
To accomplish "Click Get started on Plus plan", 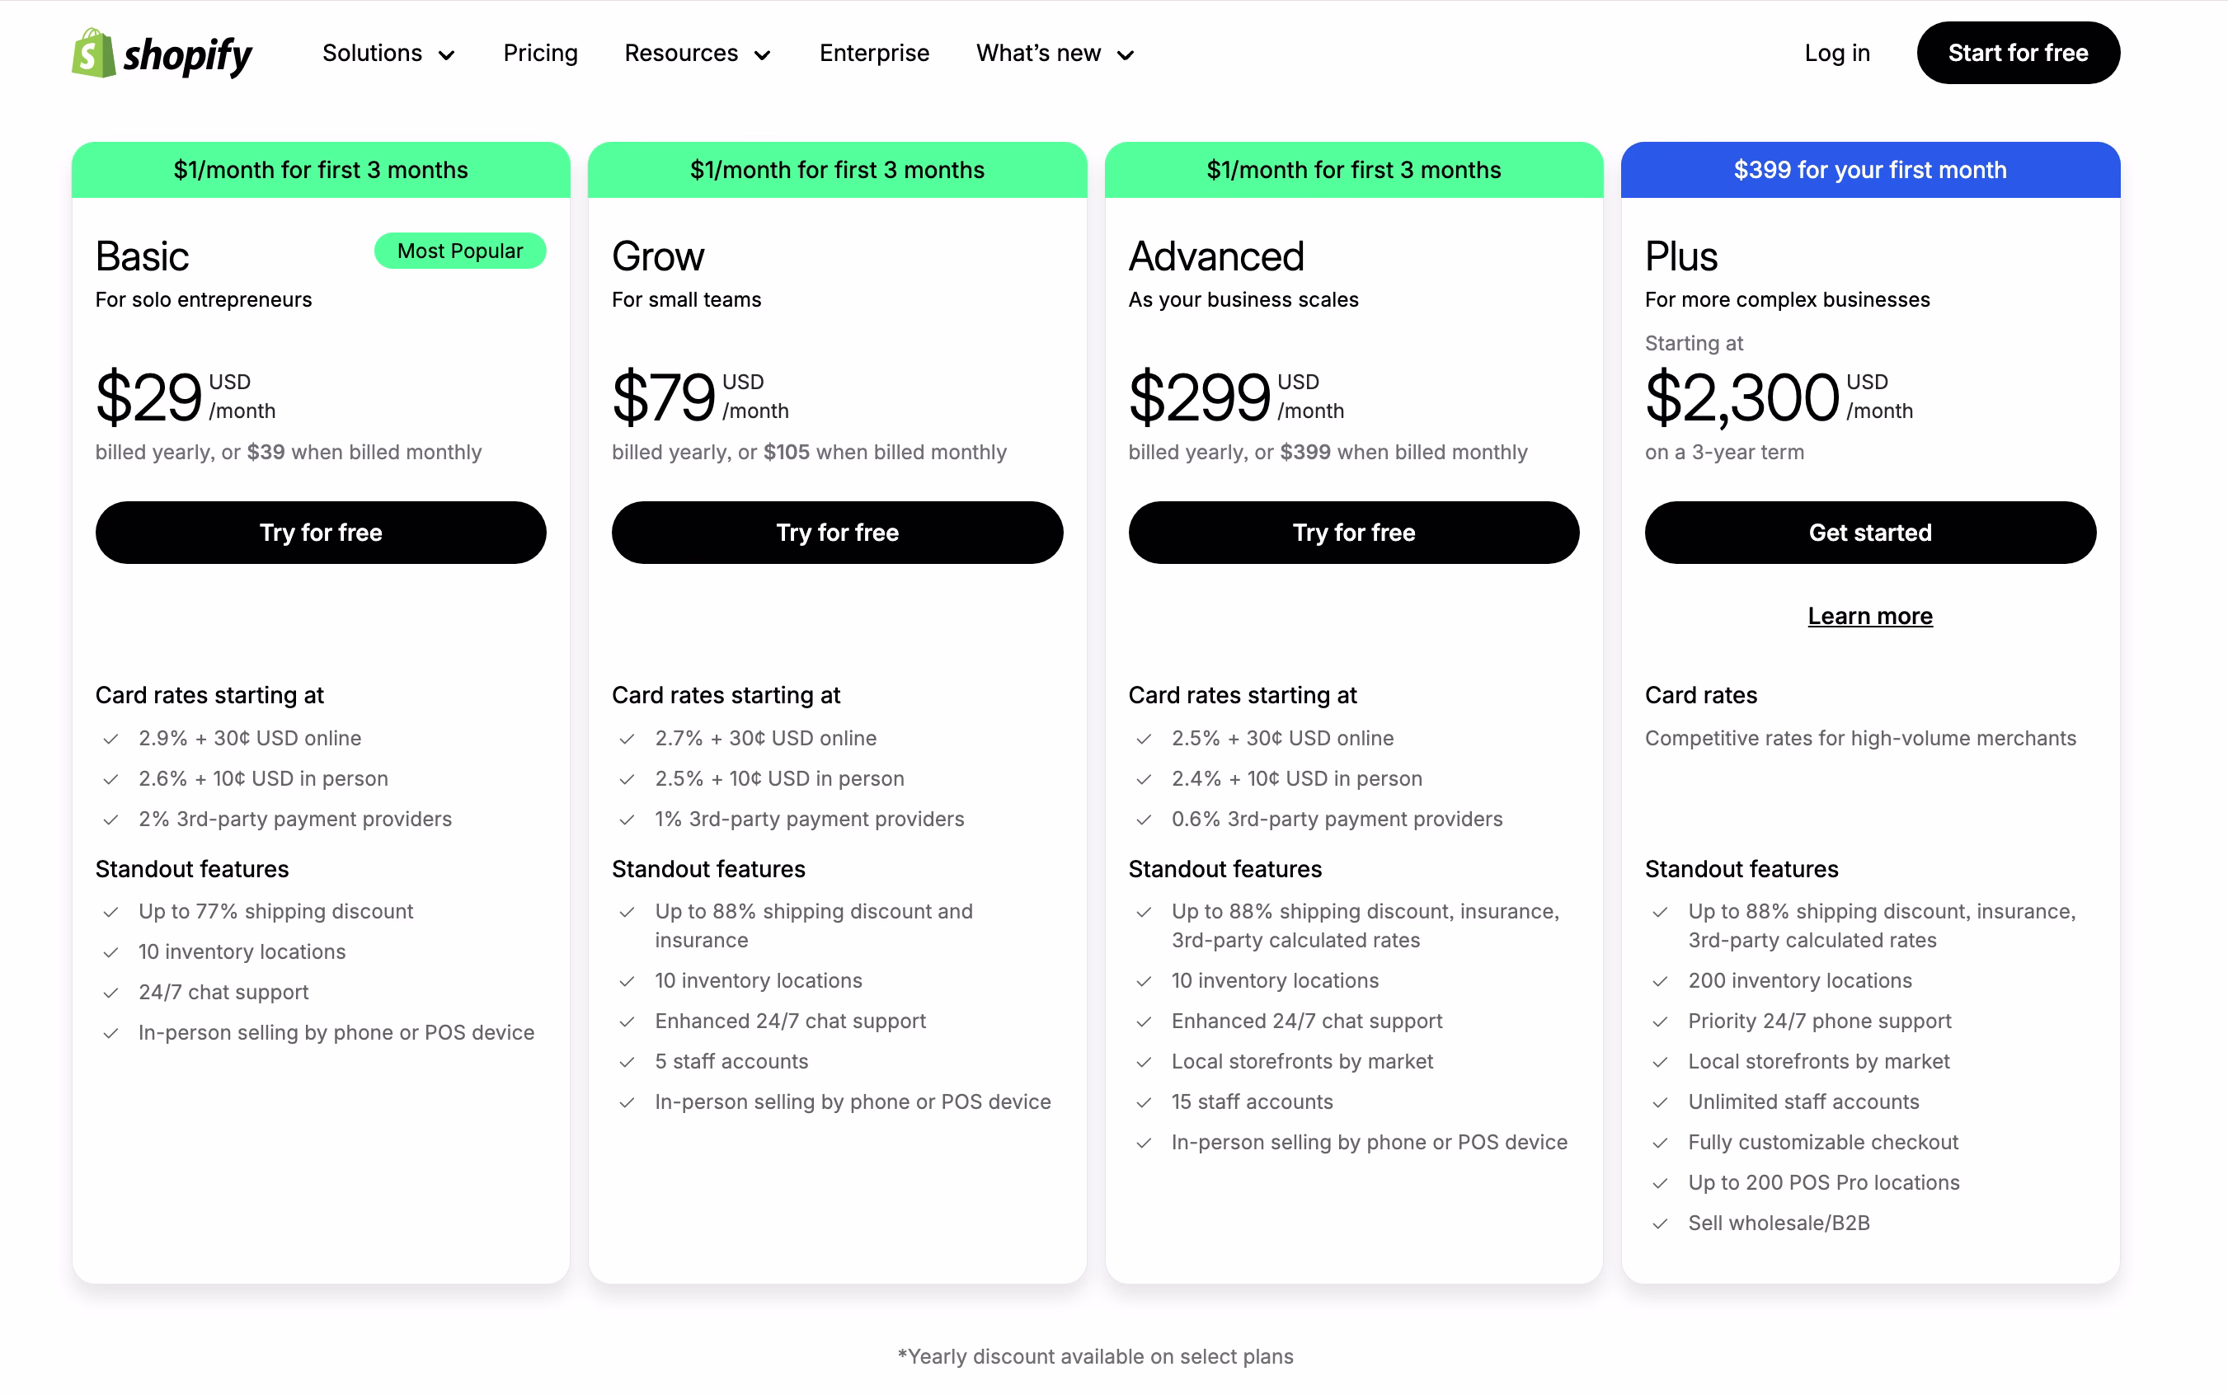I will (x=1870, y=533).
